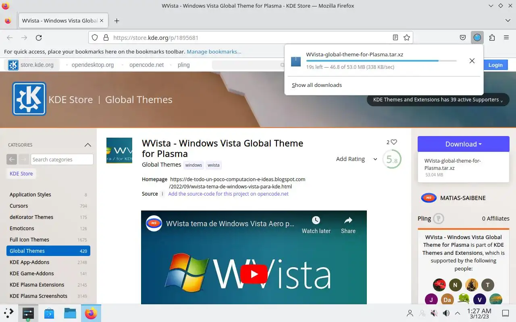Click the large KDE Store logo
Viewport: 516px width, 322px height.
click(29, 99)
